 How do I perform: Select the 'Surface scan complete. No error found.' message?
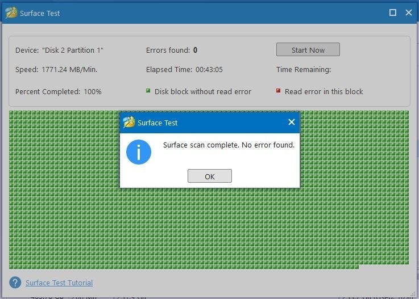click(x=229, y=145)
